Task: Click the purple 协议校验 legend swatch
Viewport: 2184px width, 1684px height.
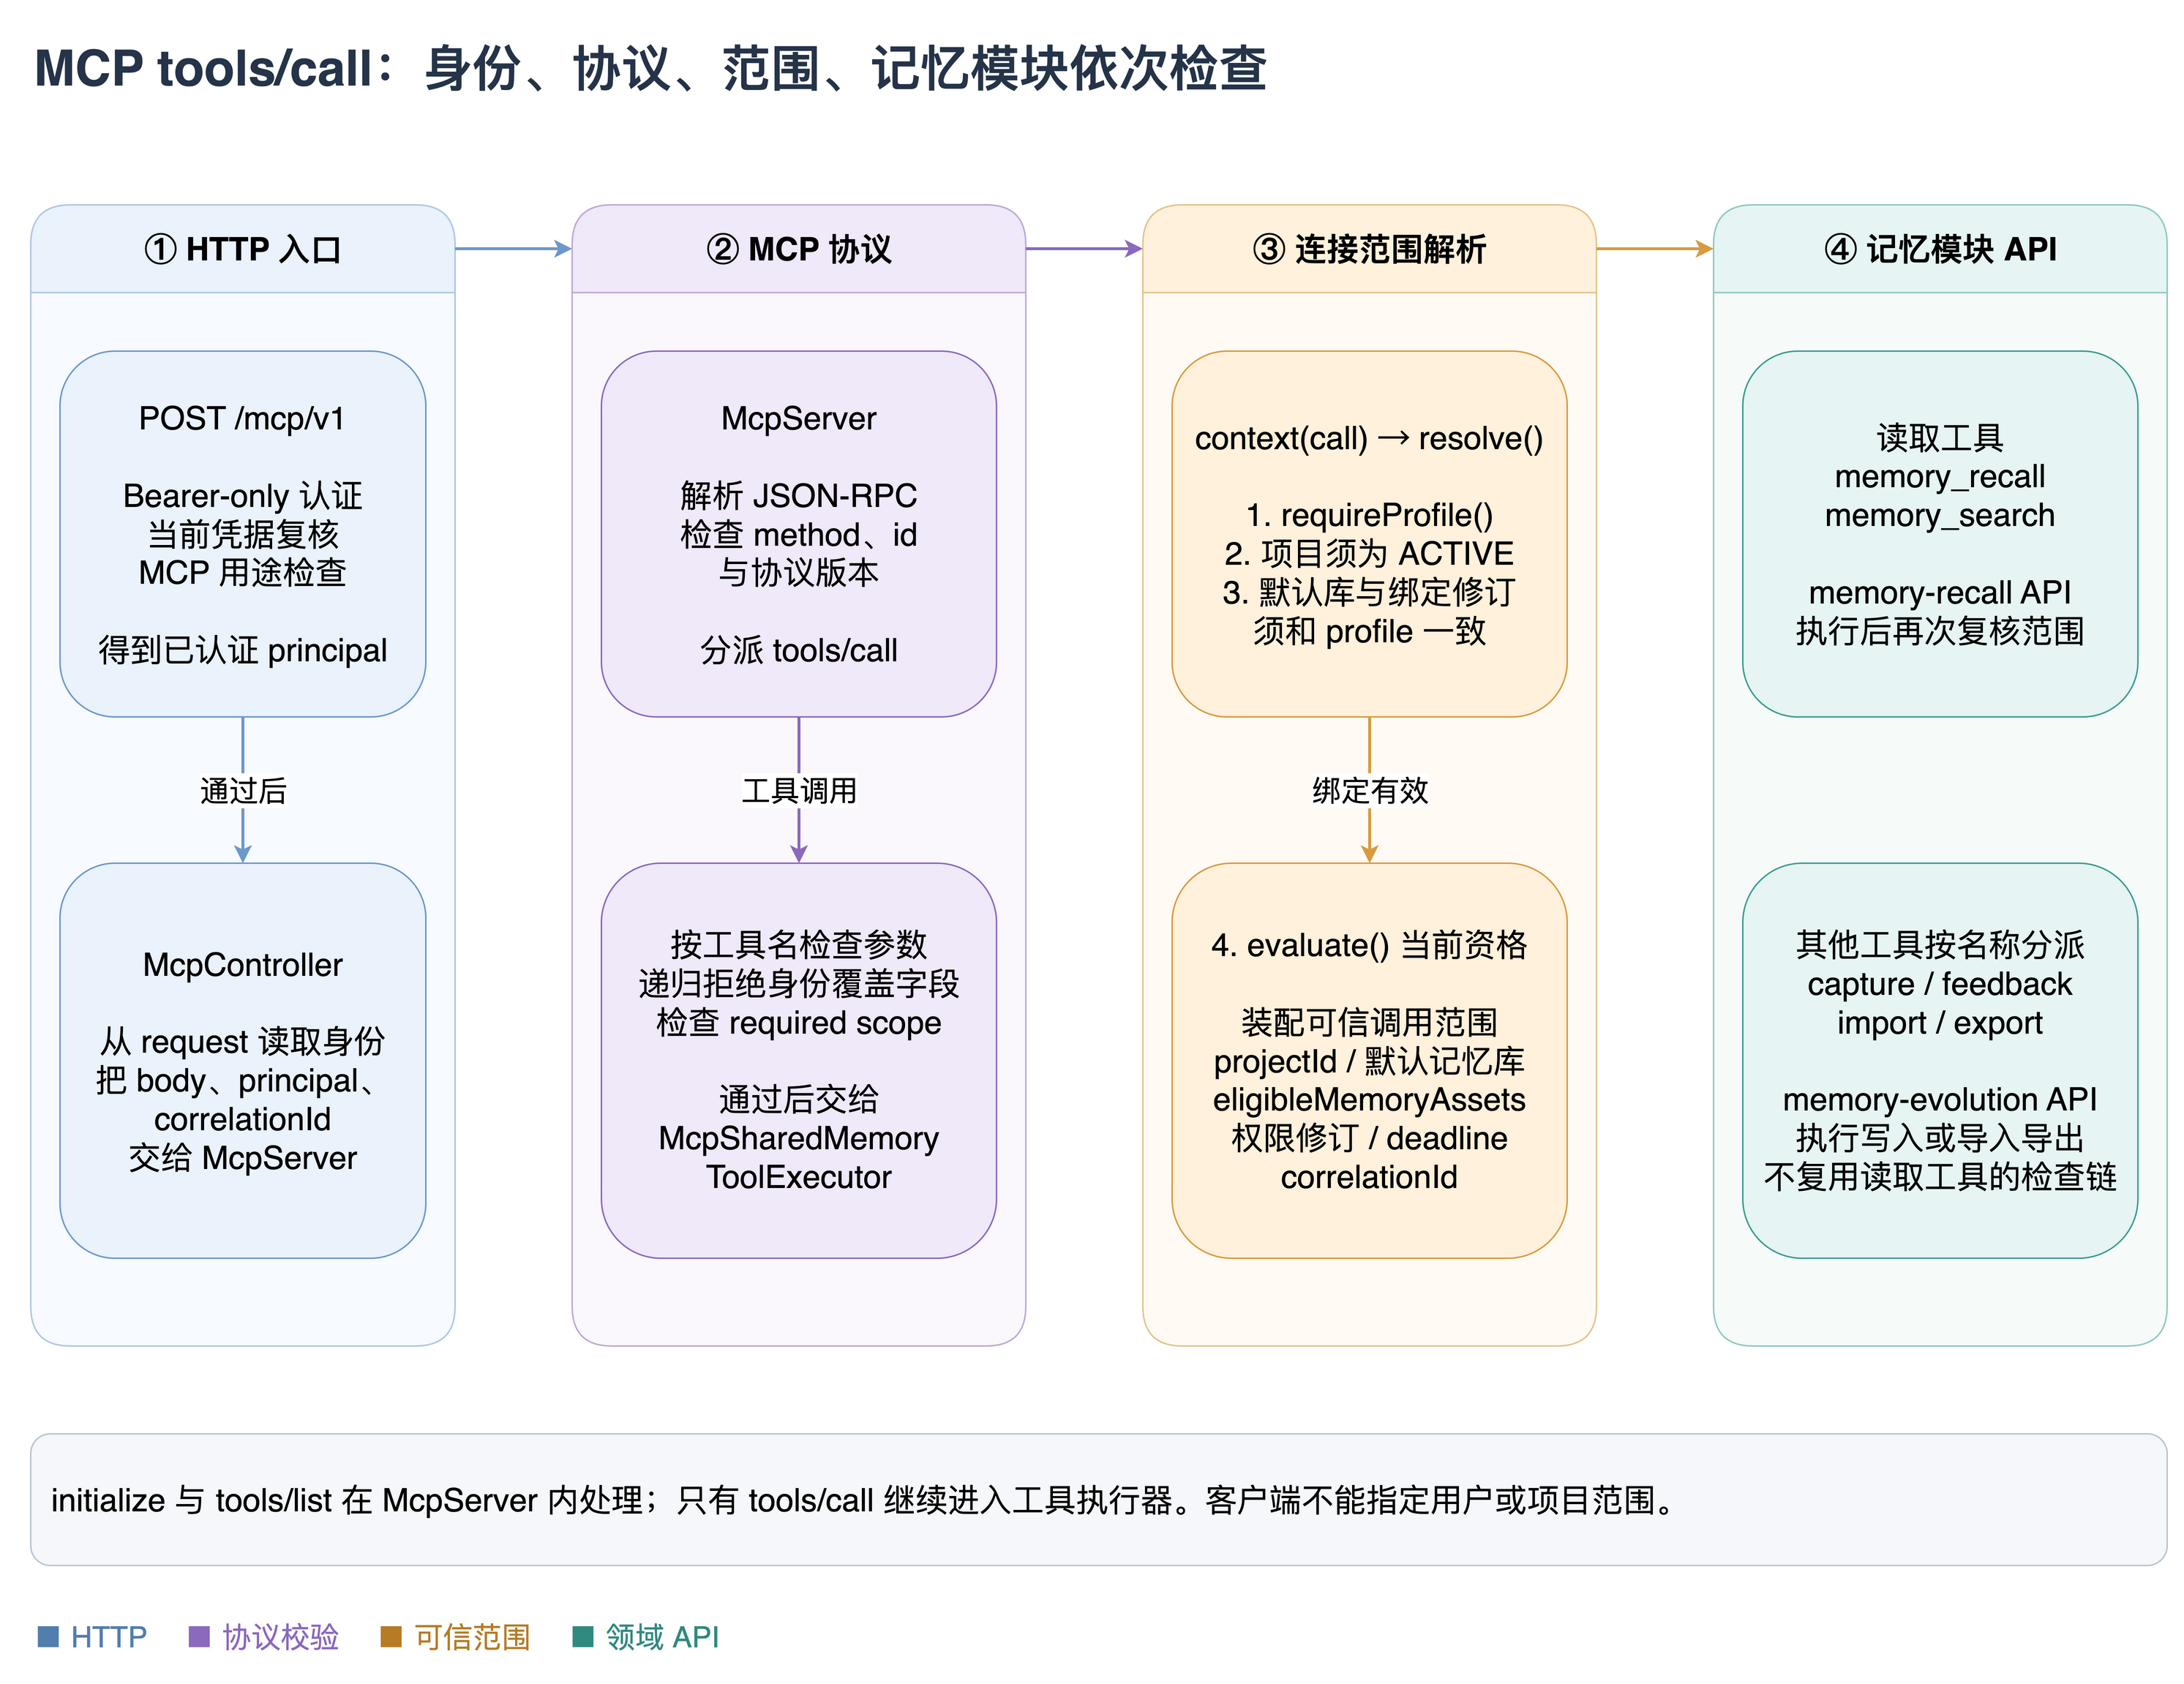Action: [x=199, y=1637]
